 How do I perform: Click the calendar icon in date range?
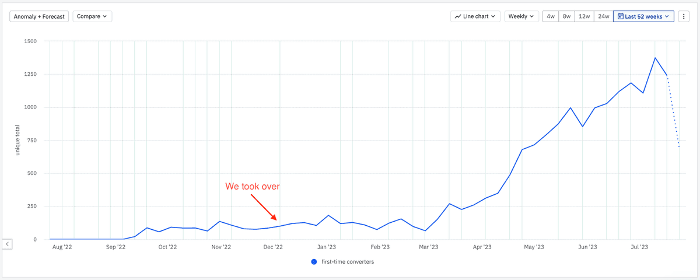click(x=621, y=16)
